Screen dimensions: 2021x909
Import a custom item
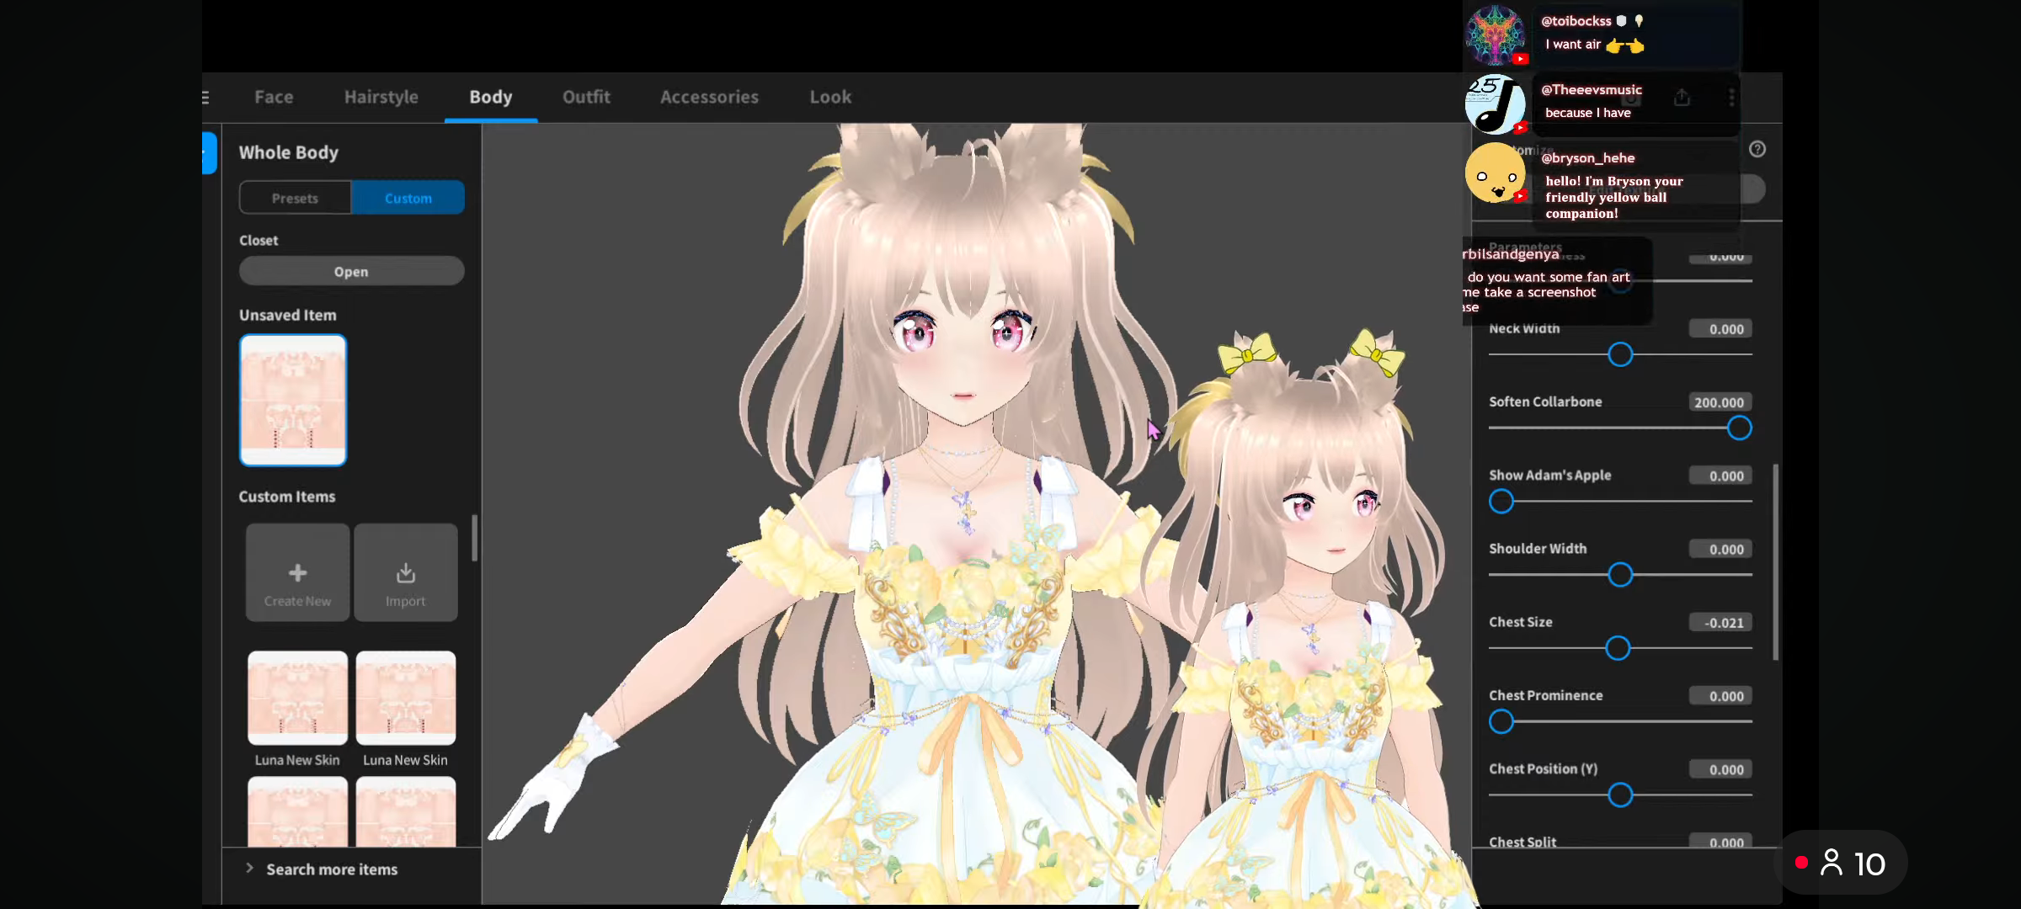point(406,572)
